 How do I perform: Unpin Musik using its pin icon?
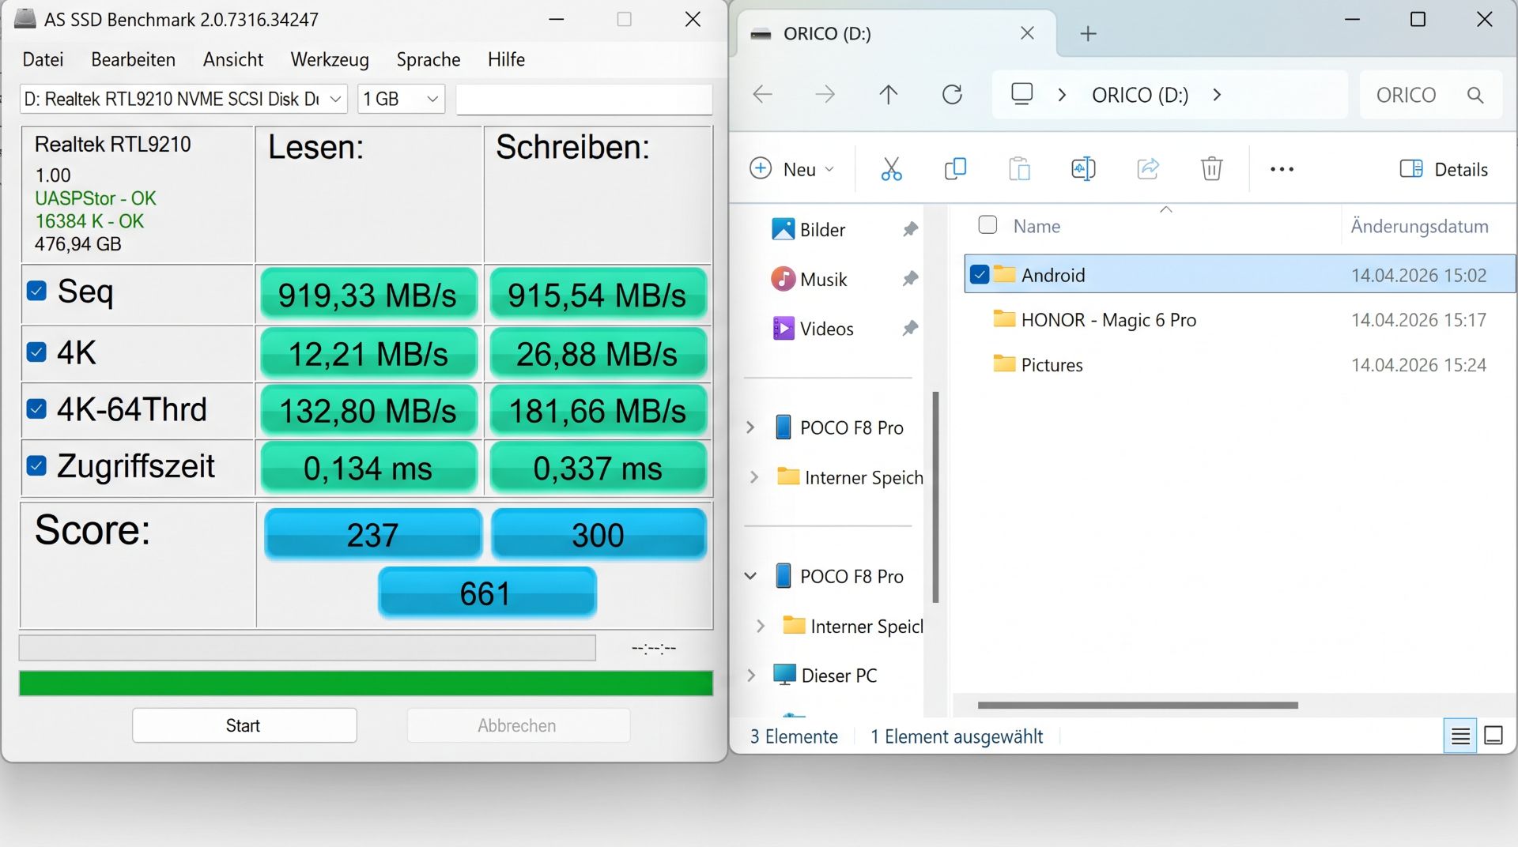[x=910, y=279]
